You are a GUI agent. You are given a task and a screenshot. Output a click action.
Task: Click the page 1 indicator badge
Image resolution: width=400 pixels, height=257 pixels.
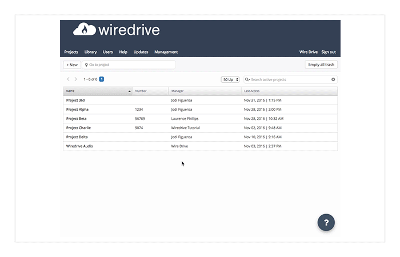tap(102, 79)
